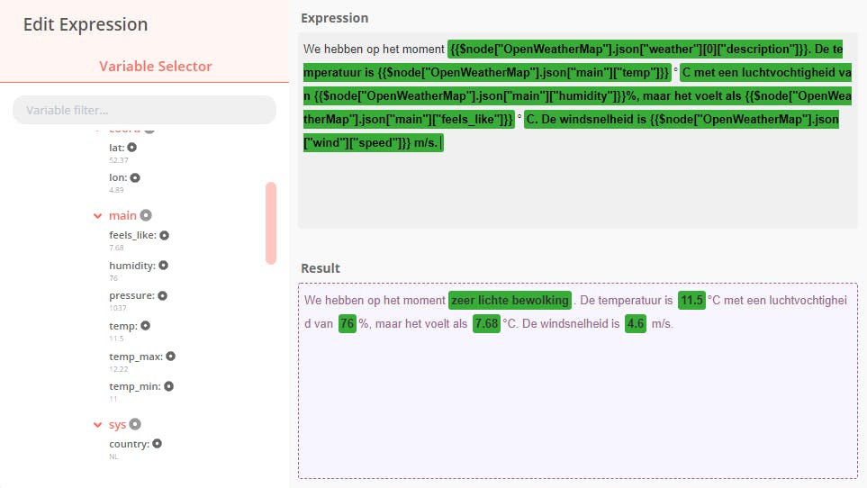
Task: Click the 'zeer lichte bewolking' result value
Action: pos(510,300)
